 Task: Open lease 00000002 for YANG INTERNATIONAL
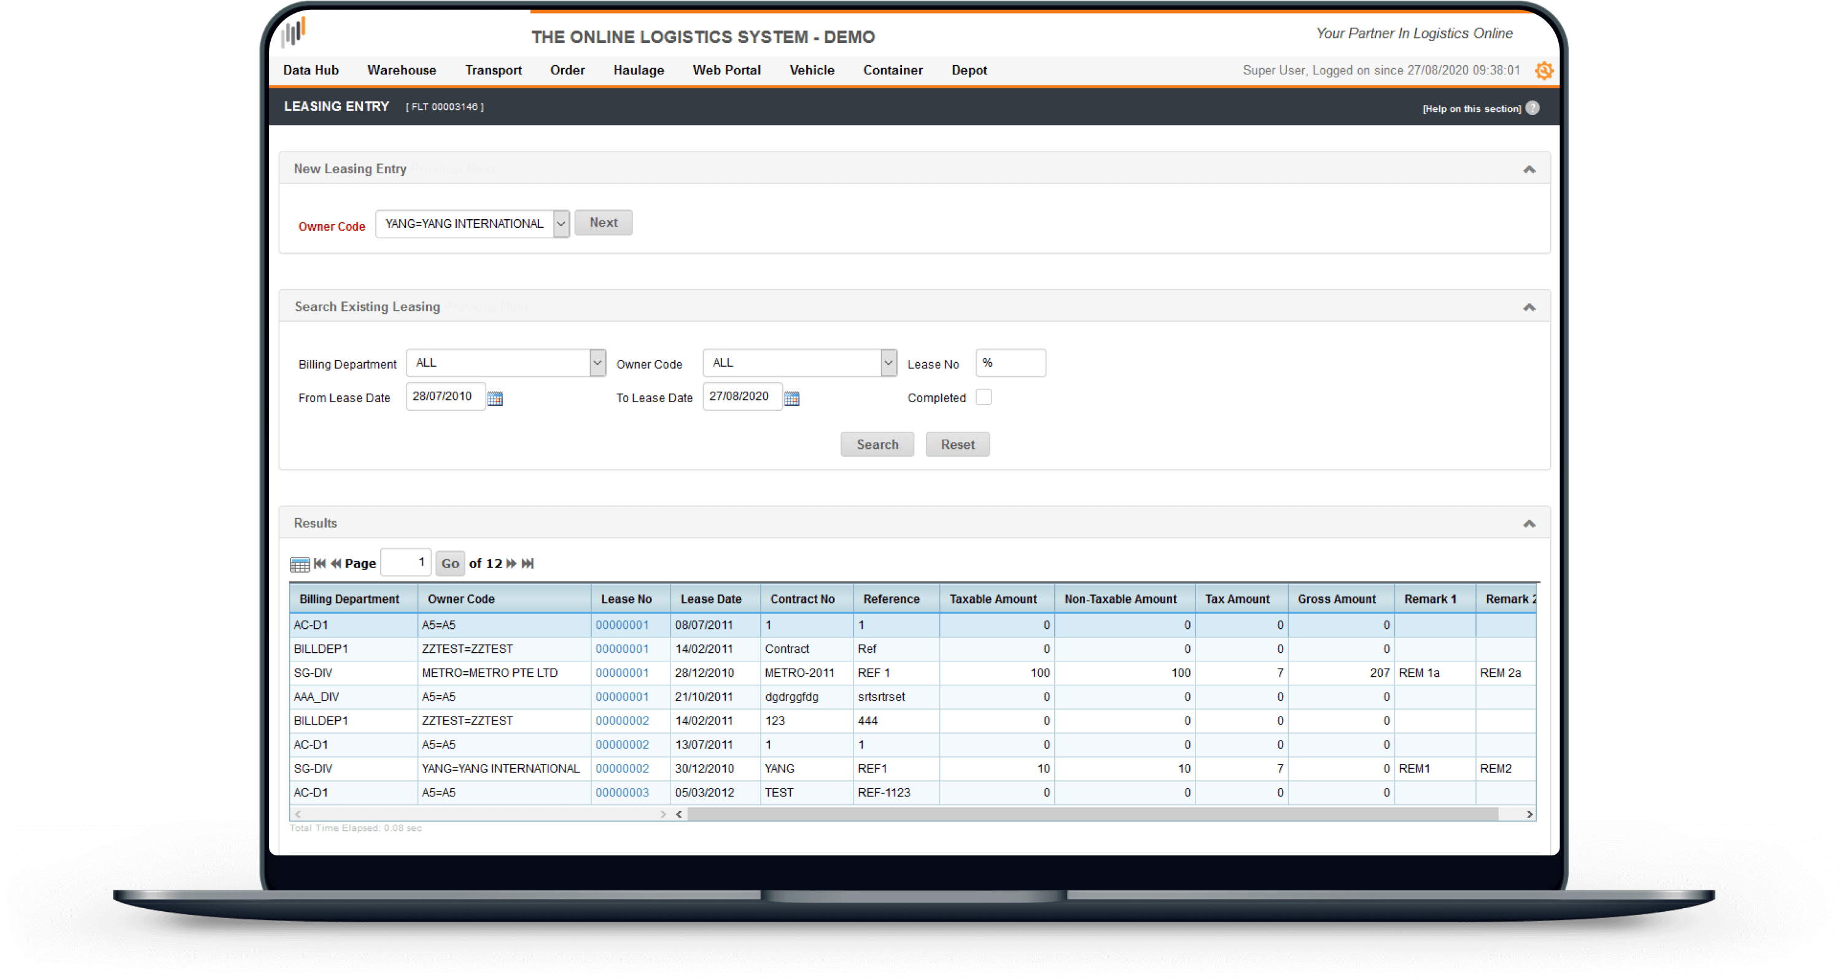coord(623,769)
